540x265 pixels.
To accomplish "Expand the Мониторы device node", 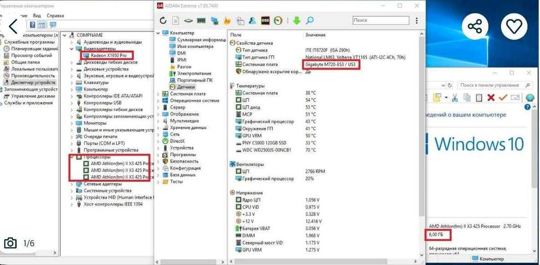I will coord(72,123).
